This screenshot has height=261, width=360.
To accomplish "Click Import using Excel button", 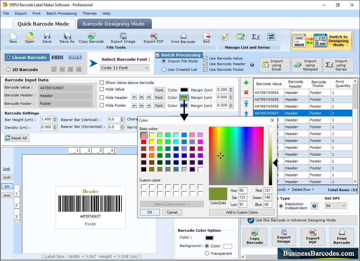I will coord(275,65).
